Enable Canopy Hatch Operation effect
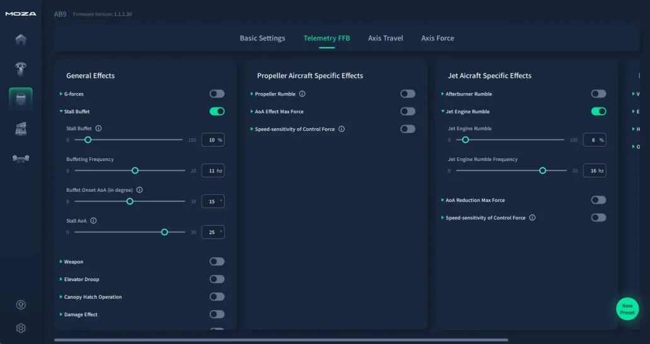The height and width of the screenshot is (344, 650). click(217, 297)
